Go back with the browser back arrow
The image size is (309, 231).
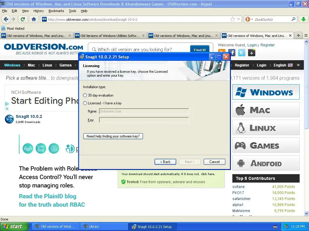pos(6,19)
